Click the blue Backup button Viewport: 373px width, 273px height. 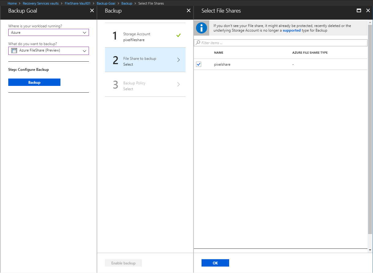pyautogui.click(x=34, y=83)
